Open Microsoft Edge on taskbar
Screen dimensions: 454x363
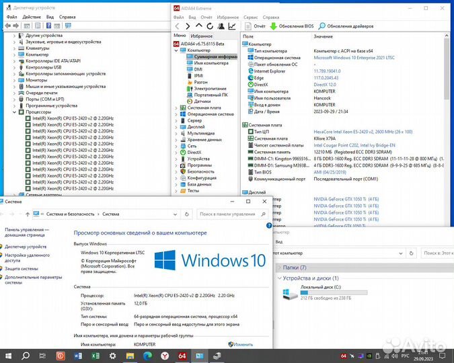coord(147,356)
